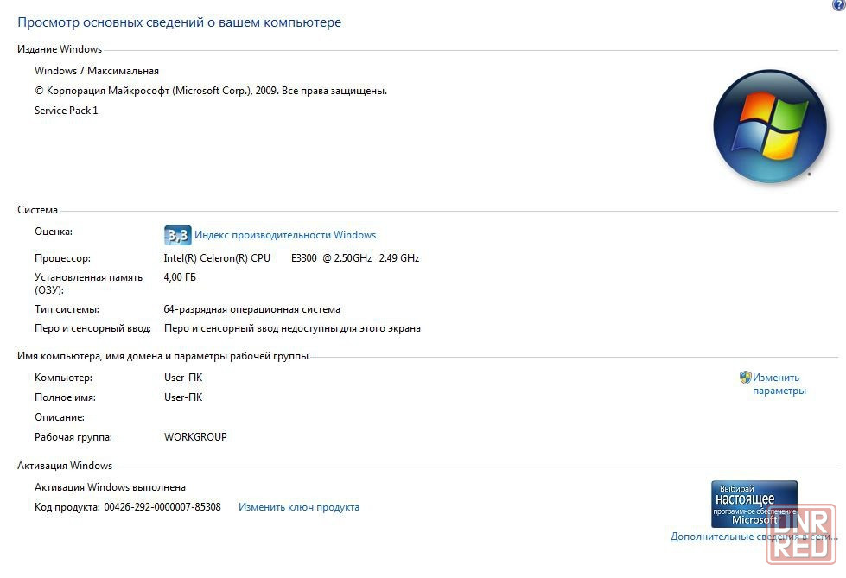The width and height of the screenshot is (846, 578).
Task: Open 'Дополнительные сведения в сети' link
Action: [754, 537]
